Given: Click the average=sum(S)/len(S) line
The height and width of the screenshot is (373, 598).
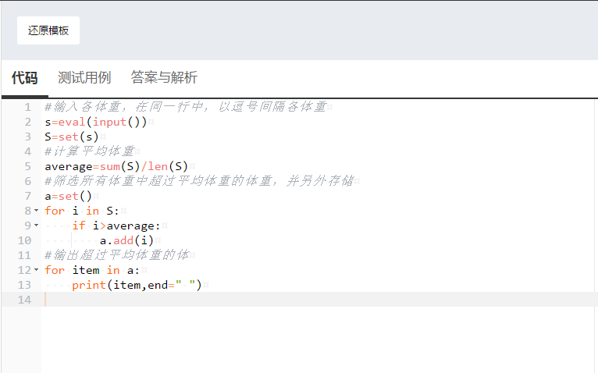Looking at the screenshot, I should (x=116, y=166).
